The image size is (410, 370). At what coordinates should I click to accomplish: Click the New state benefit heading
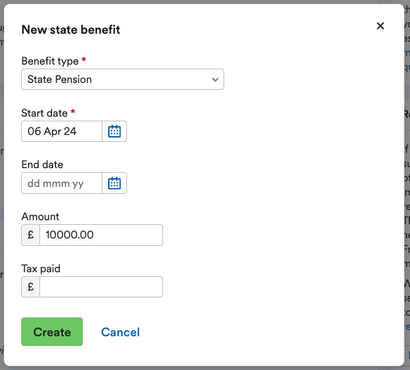coord(71,30)
